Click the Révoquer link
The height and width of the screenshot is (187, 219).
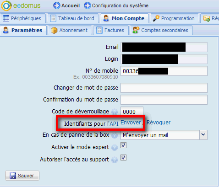click(x=159, y=123)
